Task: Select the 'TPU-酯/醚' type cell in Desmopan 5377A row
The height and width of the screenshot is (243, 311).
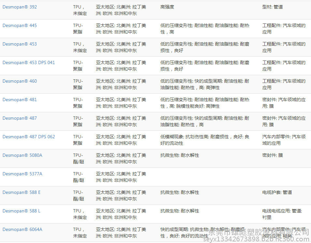Action: coord(78,177)
